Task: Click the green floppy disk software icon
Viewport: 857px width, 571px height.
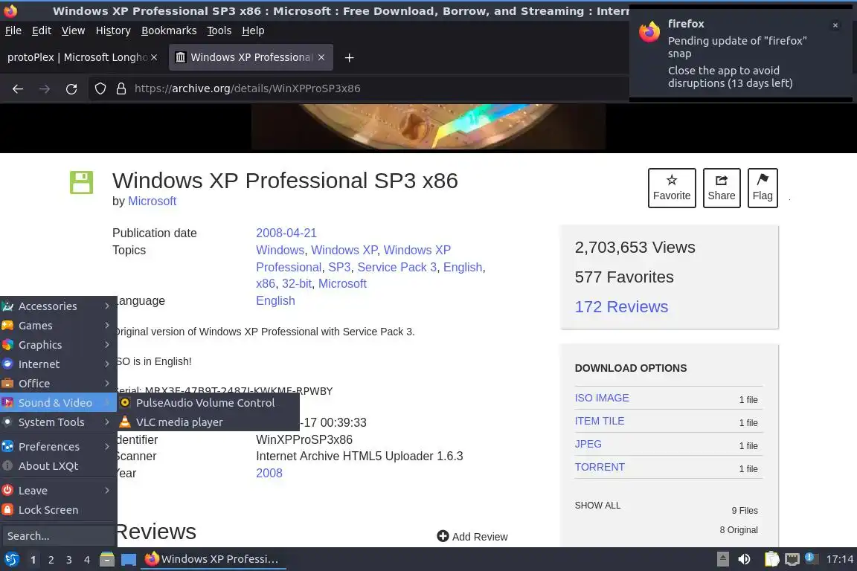Action: pos(81,182)
